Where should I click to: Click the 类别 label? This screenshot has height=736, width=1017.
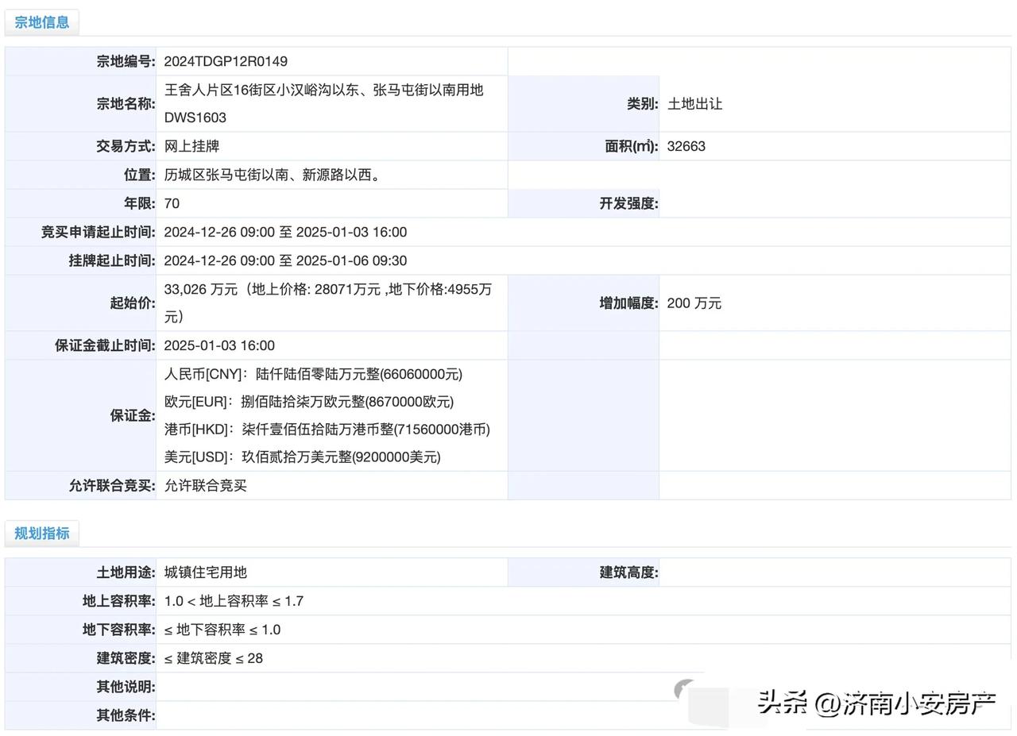(642, 104)
